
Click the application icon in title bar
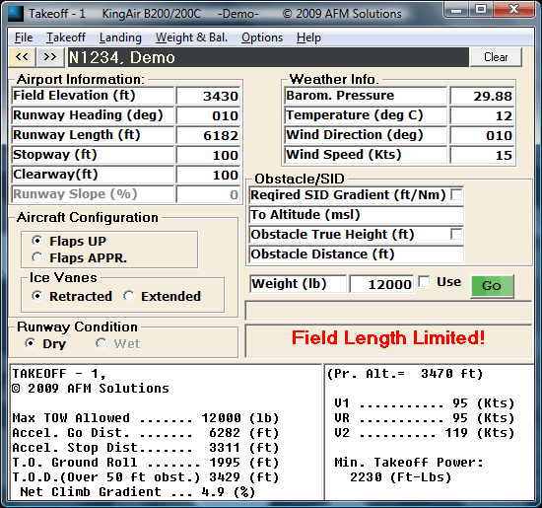coord(16,14)
